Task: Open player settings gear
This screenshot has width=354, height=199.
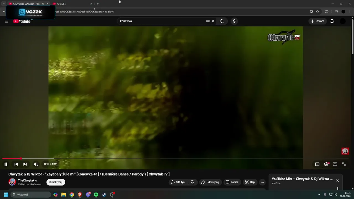Action: pos(326,164)
